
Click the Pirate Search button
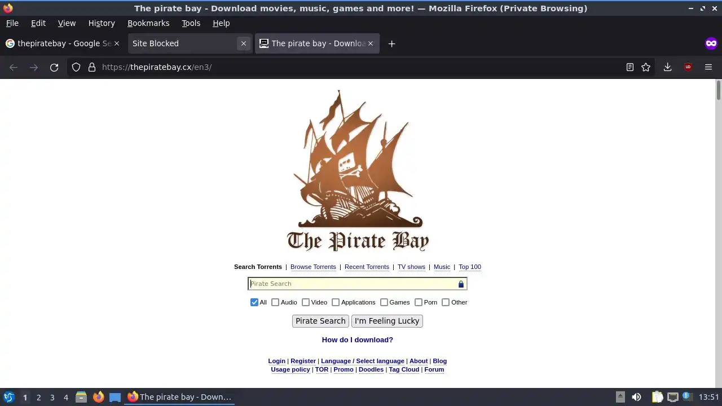[x=320, y=321]
